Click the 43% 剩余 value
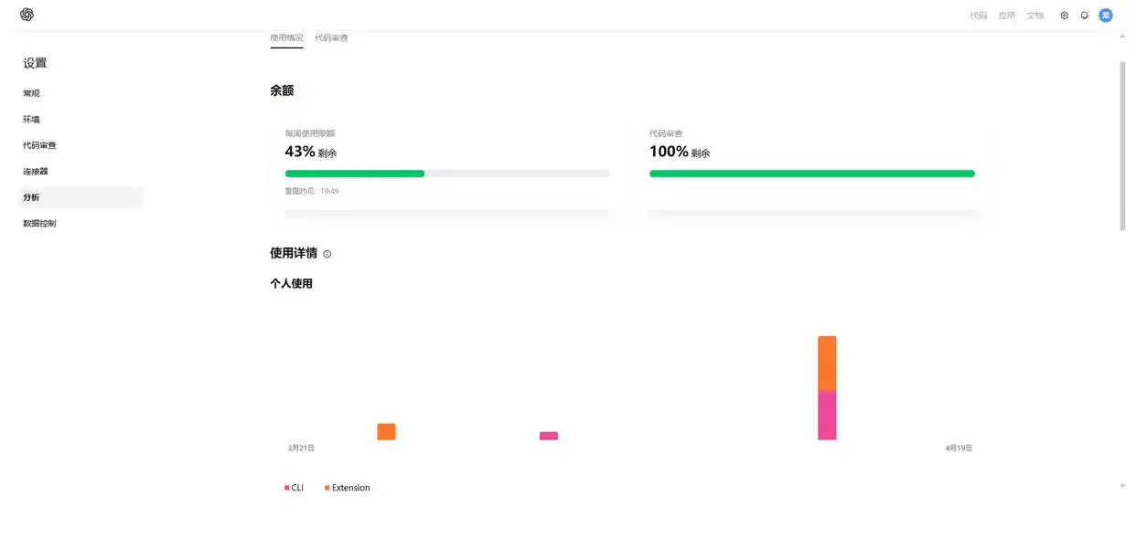Viewport: 1136px width, 538px height. [x=311, y=152]
